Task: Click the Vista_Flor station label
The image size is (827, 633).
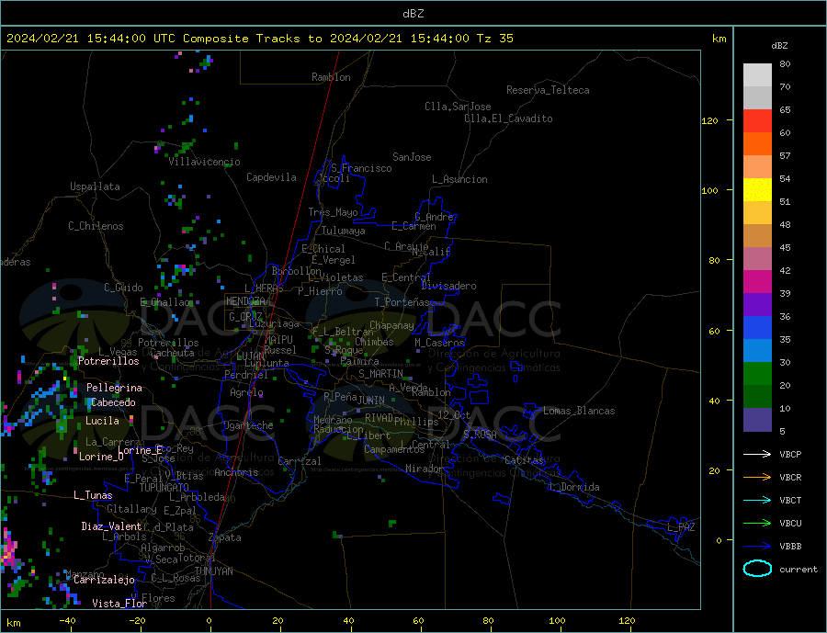Action: 119,604
